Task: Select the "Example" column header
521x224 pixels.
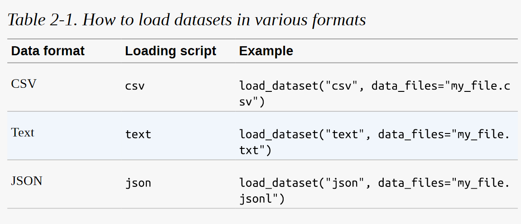Action: pos(266,51)
